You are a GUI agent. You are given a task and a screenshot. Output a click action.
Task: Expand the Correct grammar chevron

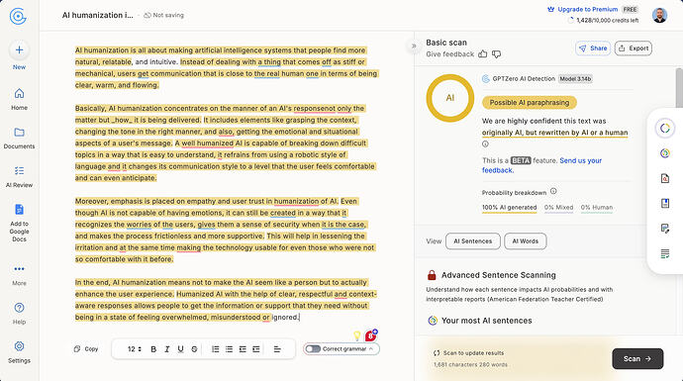point(371,348)
